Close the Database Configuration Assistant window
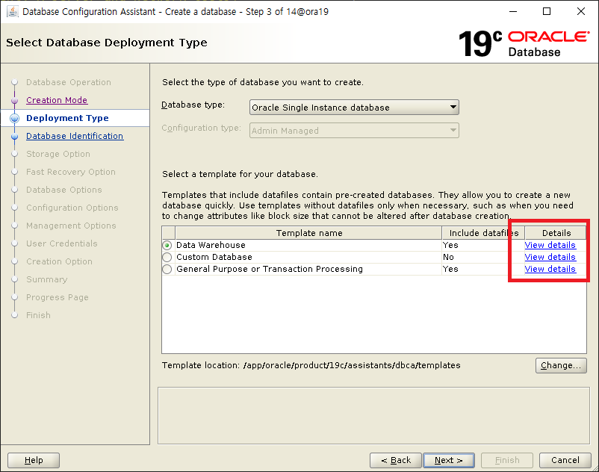The width and height of the screenshot is (599, 472). click(x=580, y=11)
